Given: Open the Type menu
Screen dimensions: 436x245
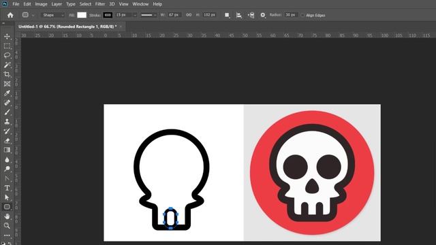Looking at the screenshot, I should tap(71, 4).
